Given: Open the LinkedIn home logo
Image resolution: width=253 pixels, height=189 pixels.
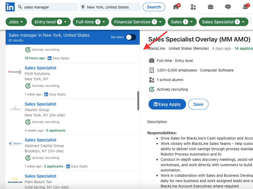Looking at the screenshot, I should [10, 7].
